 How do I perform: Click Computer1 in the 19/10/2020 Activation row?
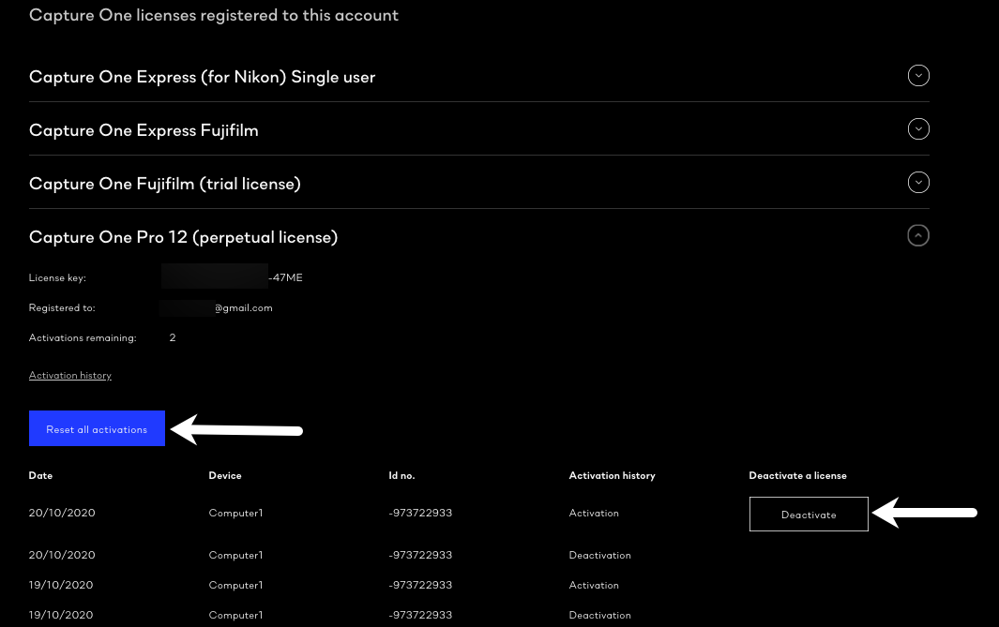(x=235, y=585)
